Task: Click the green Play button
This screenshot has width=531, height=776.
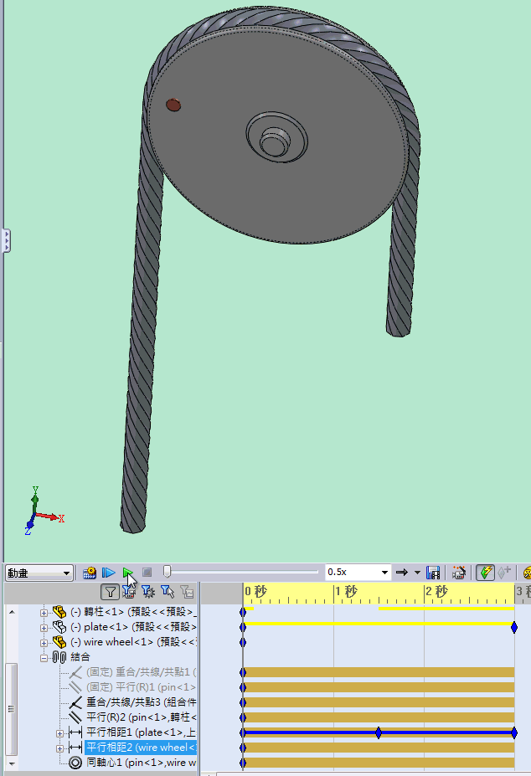Action: click(x=128, y=573)
